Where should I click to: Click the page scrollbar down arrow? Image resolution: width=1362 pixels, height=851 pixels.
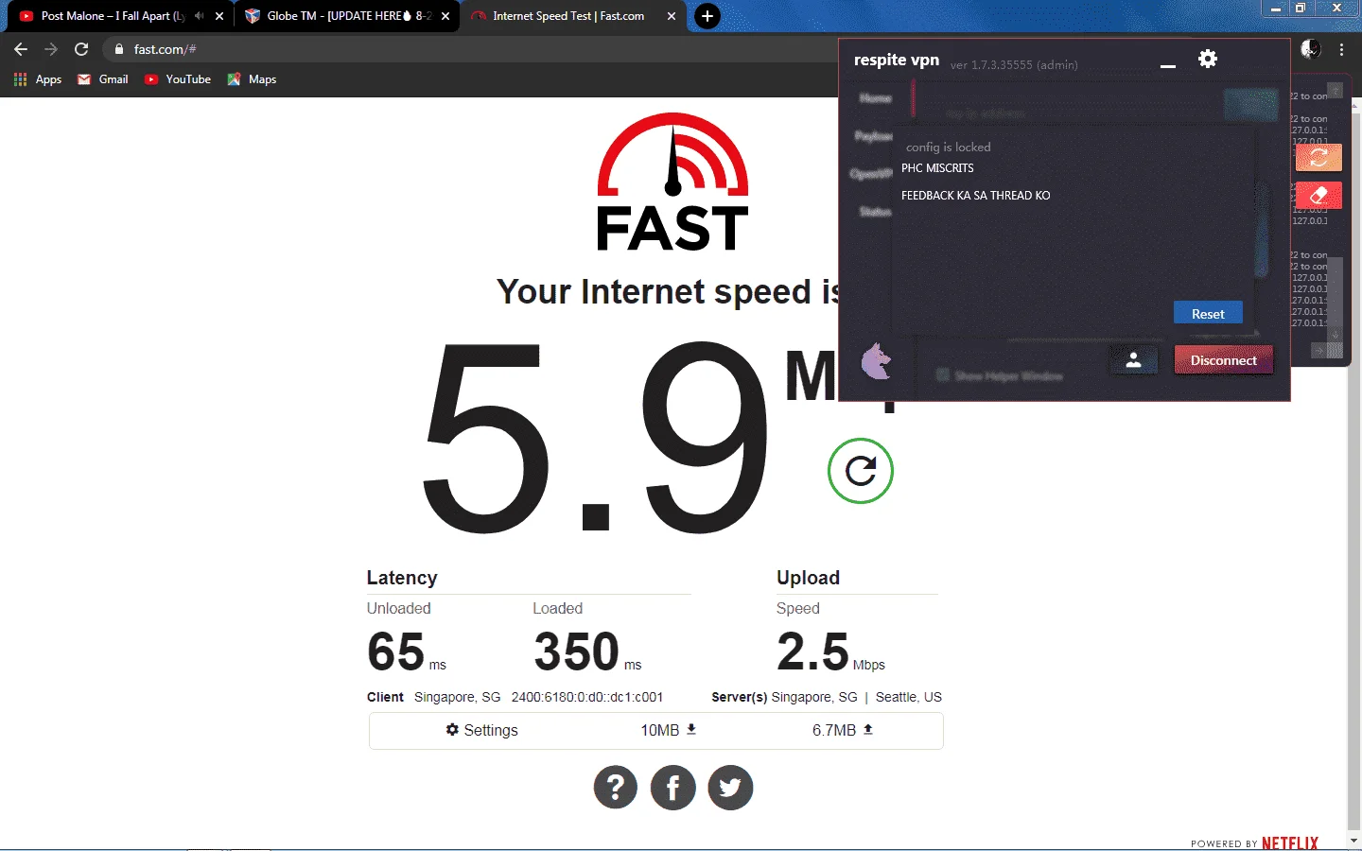pyautogui.click(x=1354, y=840)
